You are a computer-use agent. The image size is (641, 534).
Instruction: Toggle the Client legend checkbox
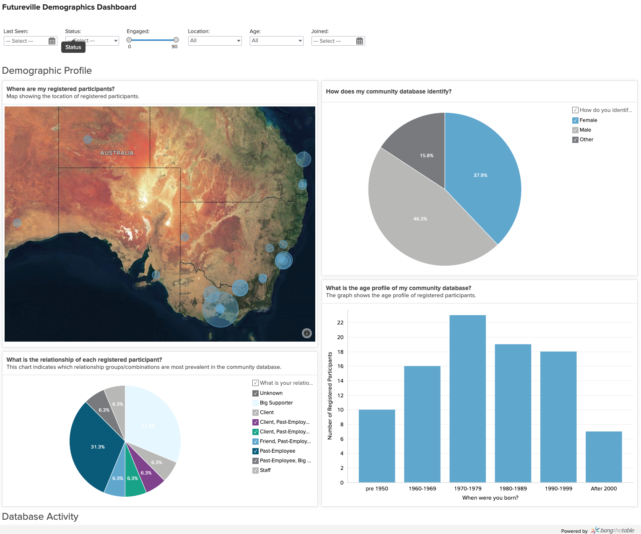point(255,412)
